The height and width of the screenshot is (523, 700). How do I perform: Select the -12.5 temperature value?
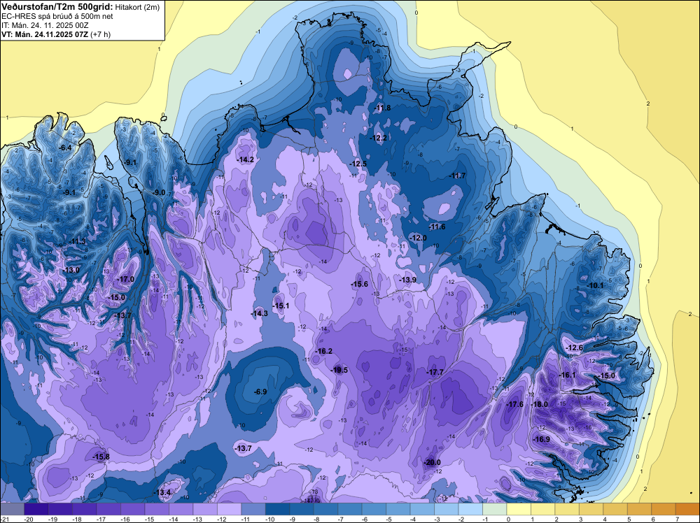[358, 164]
